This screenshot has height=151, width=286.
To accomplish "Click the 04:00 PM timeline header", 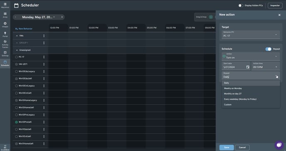I will coord(132,28).
